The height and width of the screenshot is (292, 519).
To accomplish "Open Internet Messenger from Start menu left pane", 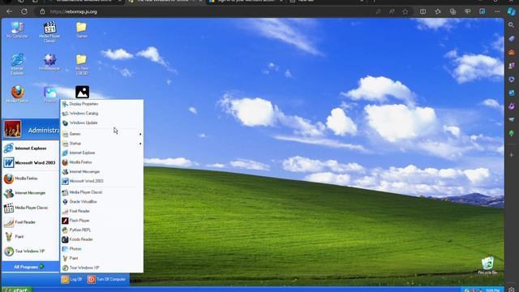I will click(24, 193).
